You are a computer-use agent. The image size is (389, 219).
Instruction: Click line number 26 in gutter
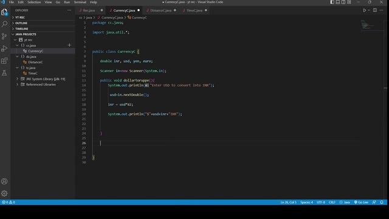pyautogui.click(x=84, y=143)
